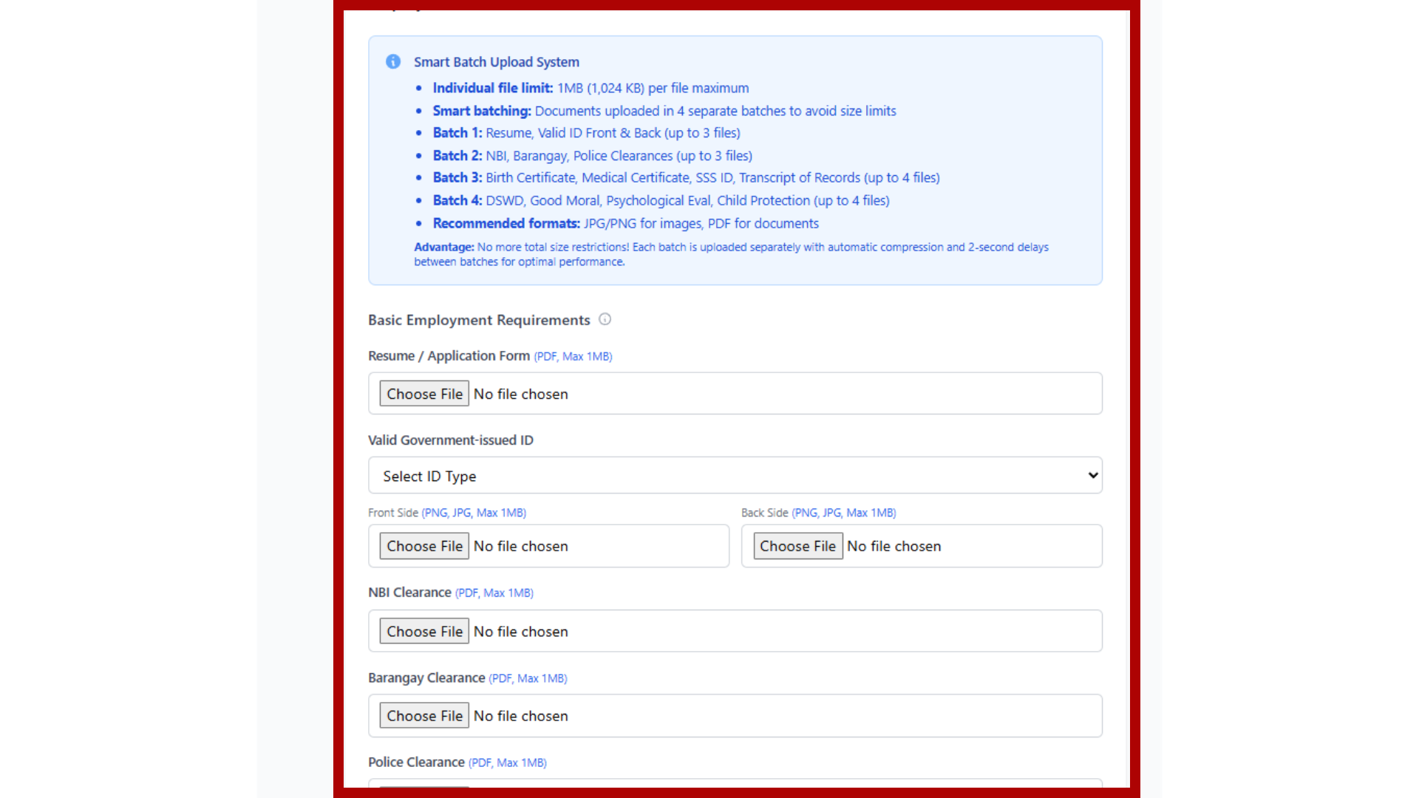Open the Select ID Type dropdown
This screenshot has height=798, width=1419.
pos(735,476)
